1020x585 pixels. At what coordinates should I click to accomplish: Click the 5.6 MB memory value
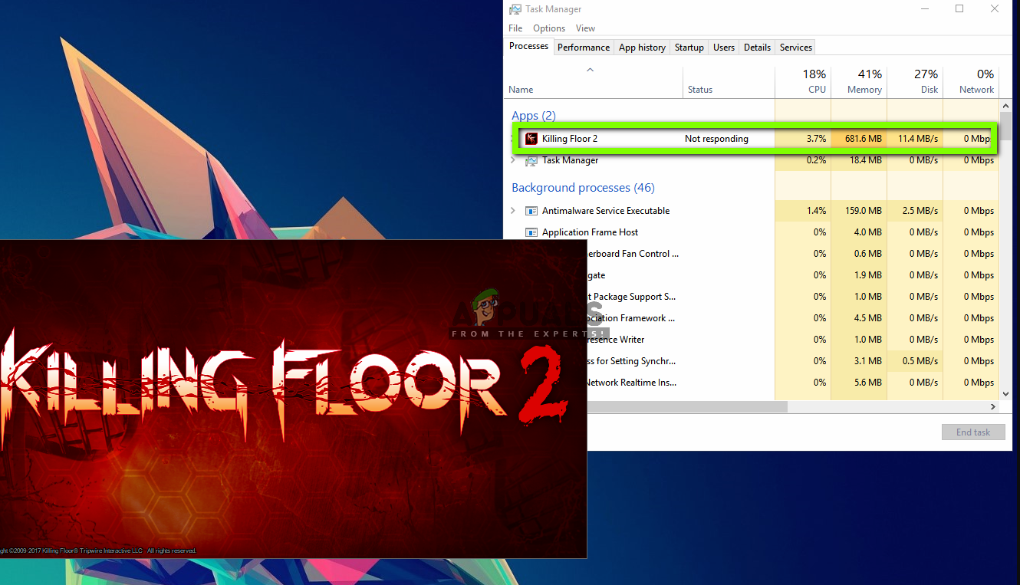point(869,383)
